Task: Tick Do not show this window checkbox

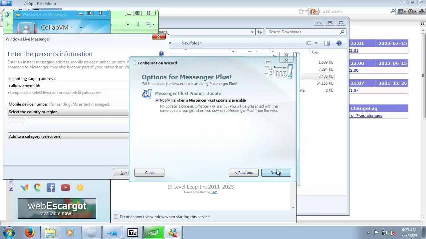Action: pyautogui.click(x=116, y=217)
